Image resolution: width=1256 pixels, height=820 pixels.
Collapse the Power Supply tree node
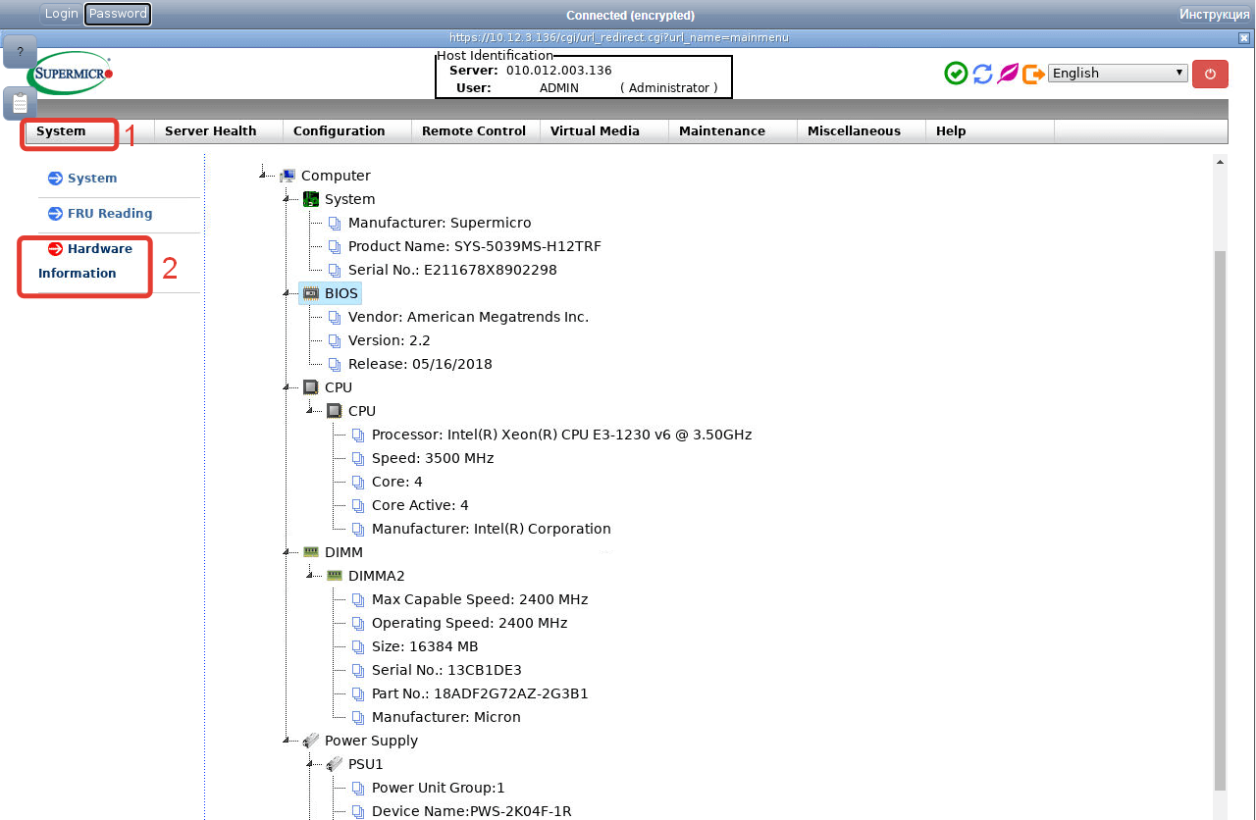click(288, 742)
